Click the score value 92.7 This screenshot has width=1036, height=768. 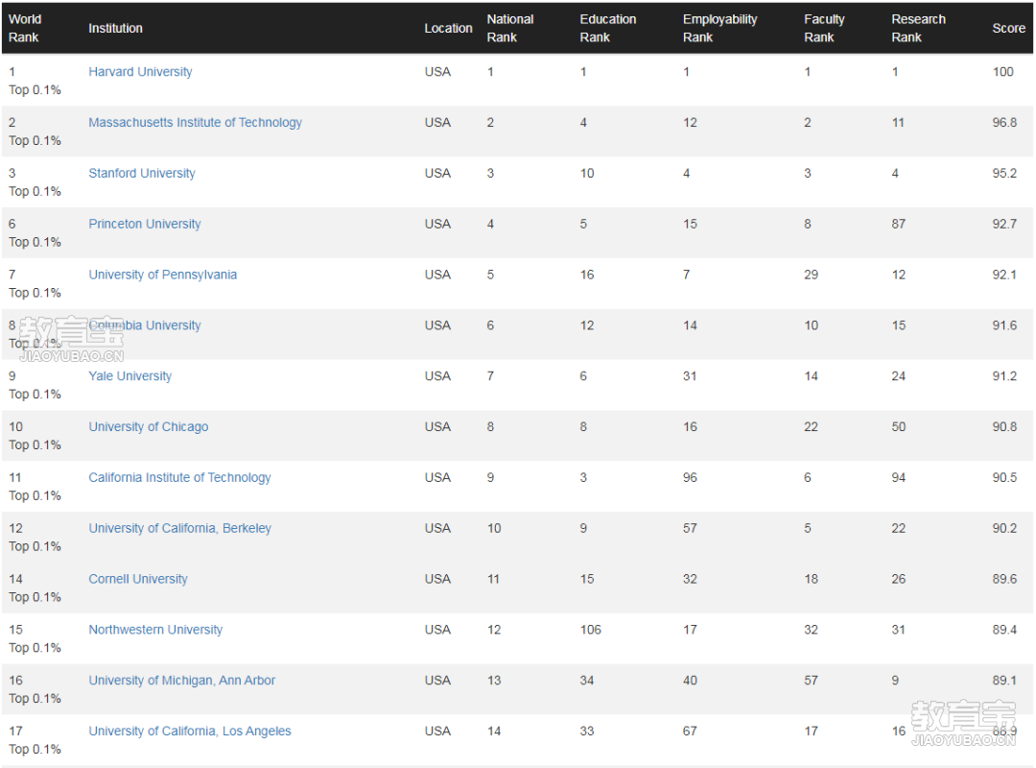[x=1004, y=224]
